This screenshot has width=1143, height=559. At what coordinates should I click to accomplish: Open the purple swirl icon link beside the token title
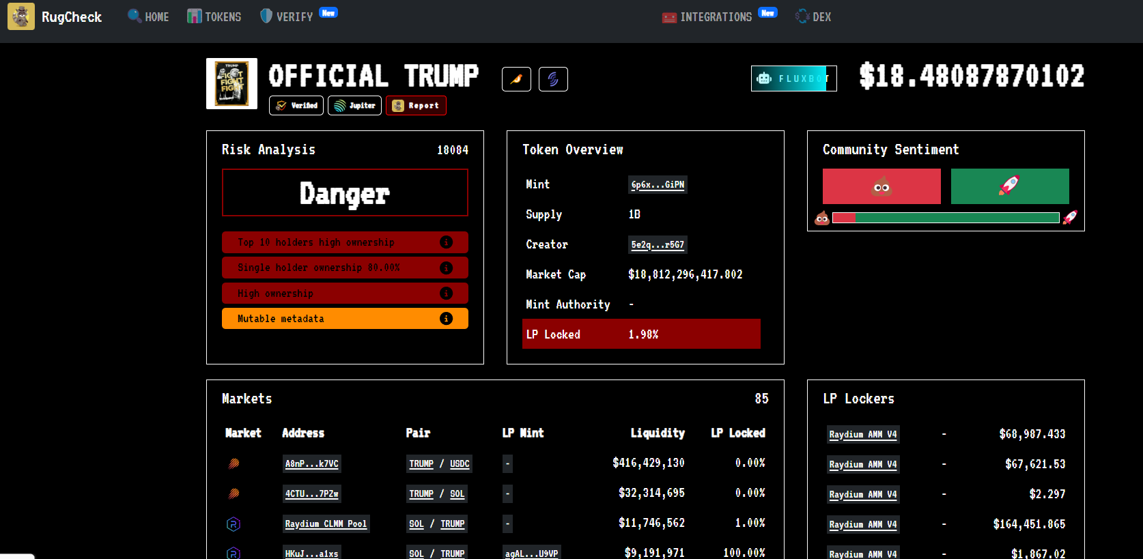[x=553, y=79]
